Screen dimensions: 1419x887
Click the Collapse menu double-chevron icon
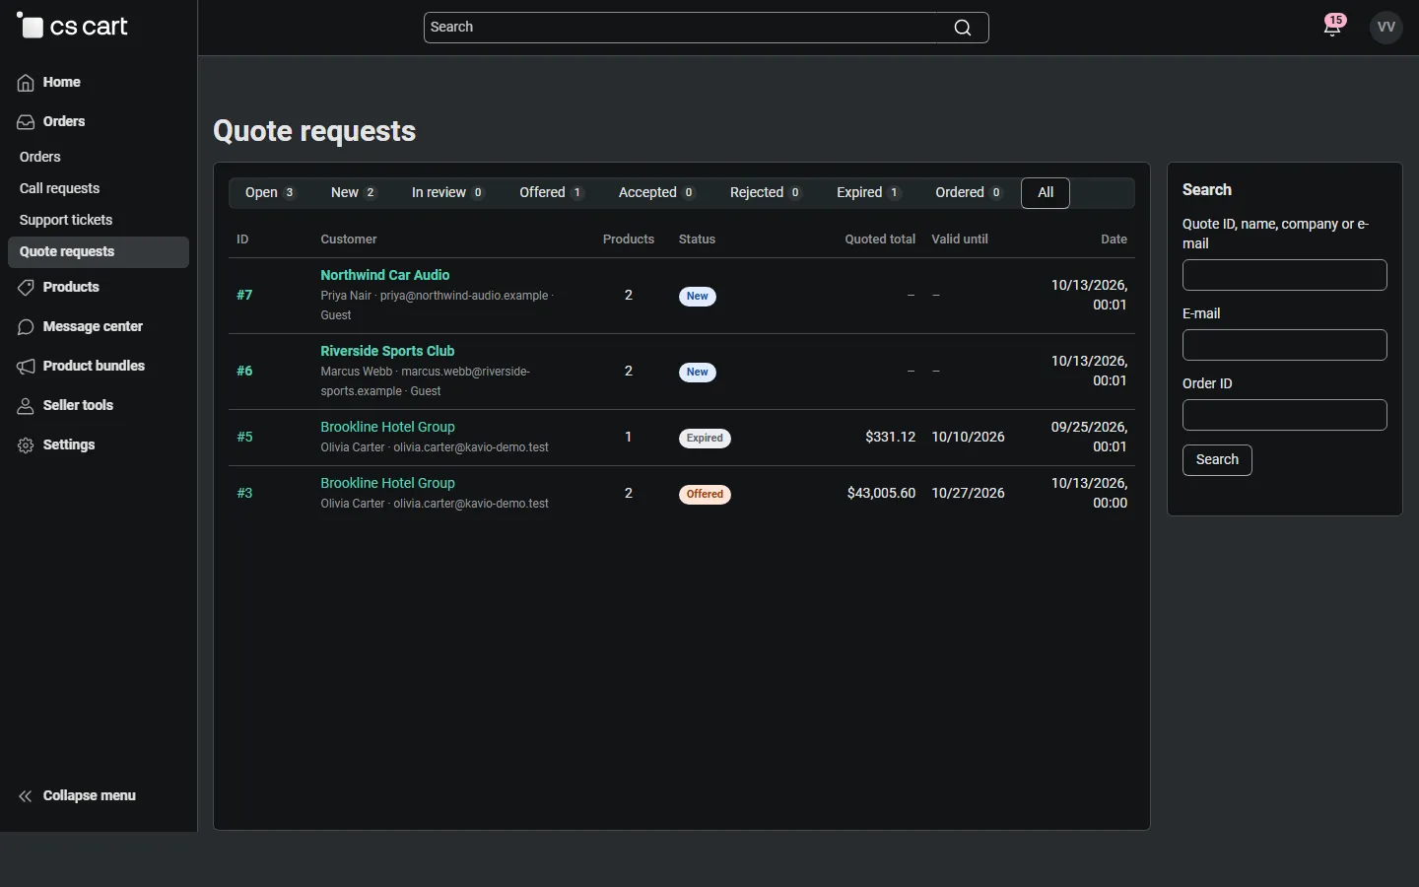pyautogui.click(x=26, y=796)
